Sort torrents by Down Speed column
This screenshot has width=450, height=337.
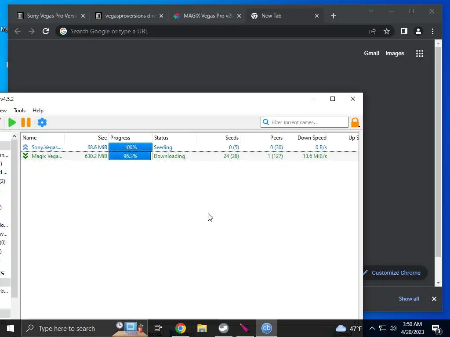click(306, 138)
